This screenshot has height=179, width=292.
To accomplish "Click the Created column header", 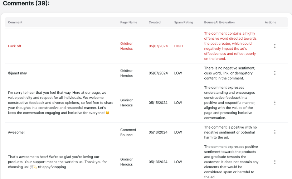I will [x=155, y=22].
